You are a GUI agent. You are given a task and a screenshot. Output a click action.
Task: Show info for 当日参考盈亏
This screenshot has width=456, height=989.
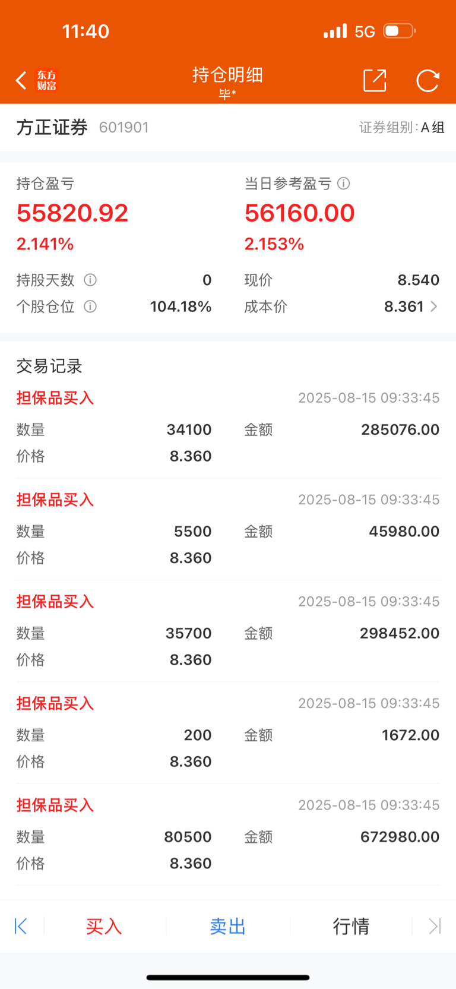(344, 184)
